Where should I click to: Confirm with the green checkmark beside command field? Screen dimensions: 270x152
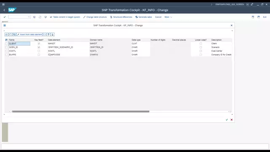pos(5,17)
